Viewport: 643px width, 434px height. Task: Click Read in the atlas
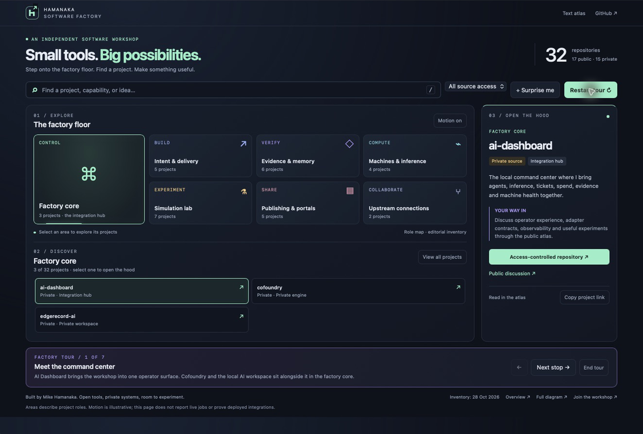click(507, 297)
